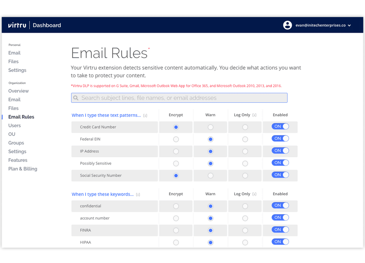The height and width of the screenshot is (263, 365).
Task: Select Encrypt for HIPAA keyword
Action: [x=176, y=242]
